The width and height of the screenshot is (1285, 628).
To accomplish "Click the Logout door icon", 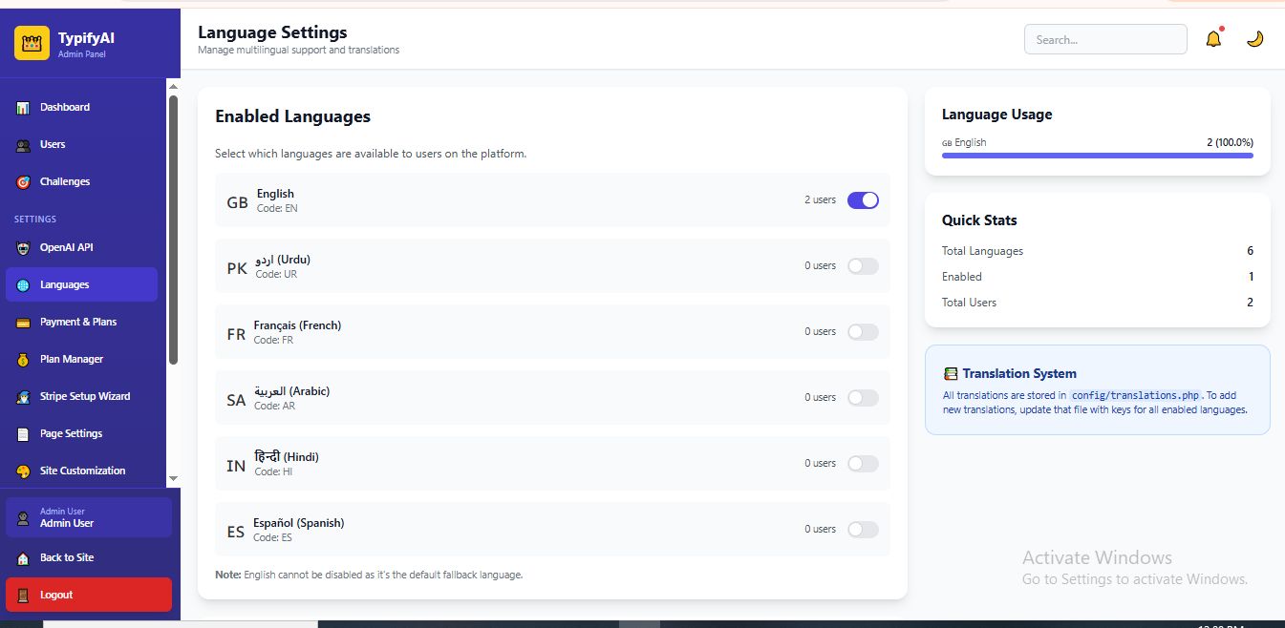I will (x=23, y=596).
